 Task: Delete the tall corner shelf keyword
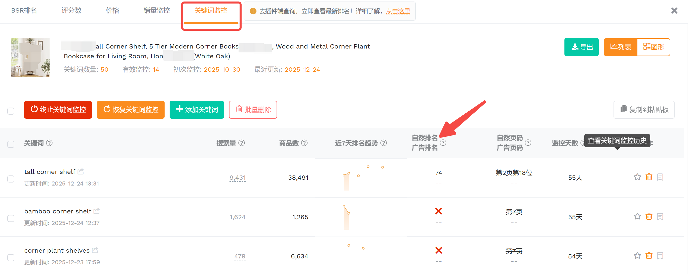point(649,177)
